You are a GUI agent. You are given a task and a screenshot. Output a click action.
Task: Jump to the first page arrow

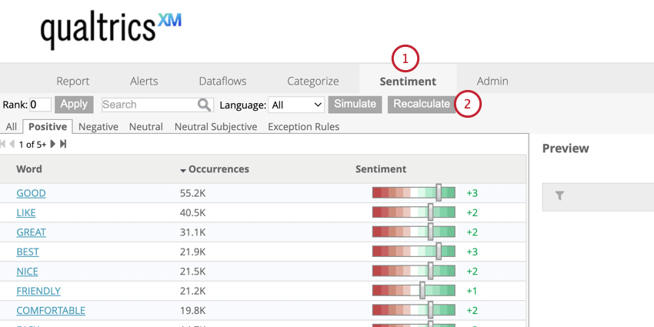coord(3,144)
